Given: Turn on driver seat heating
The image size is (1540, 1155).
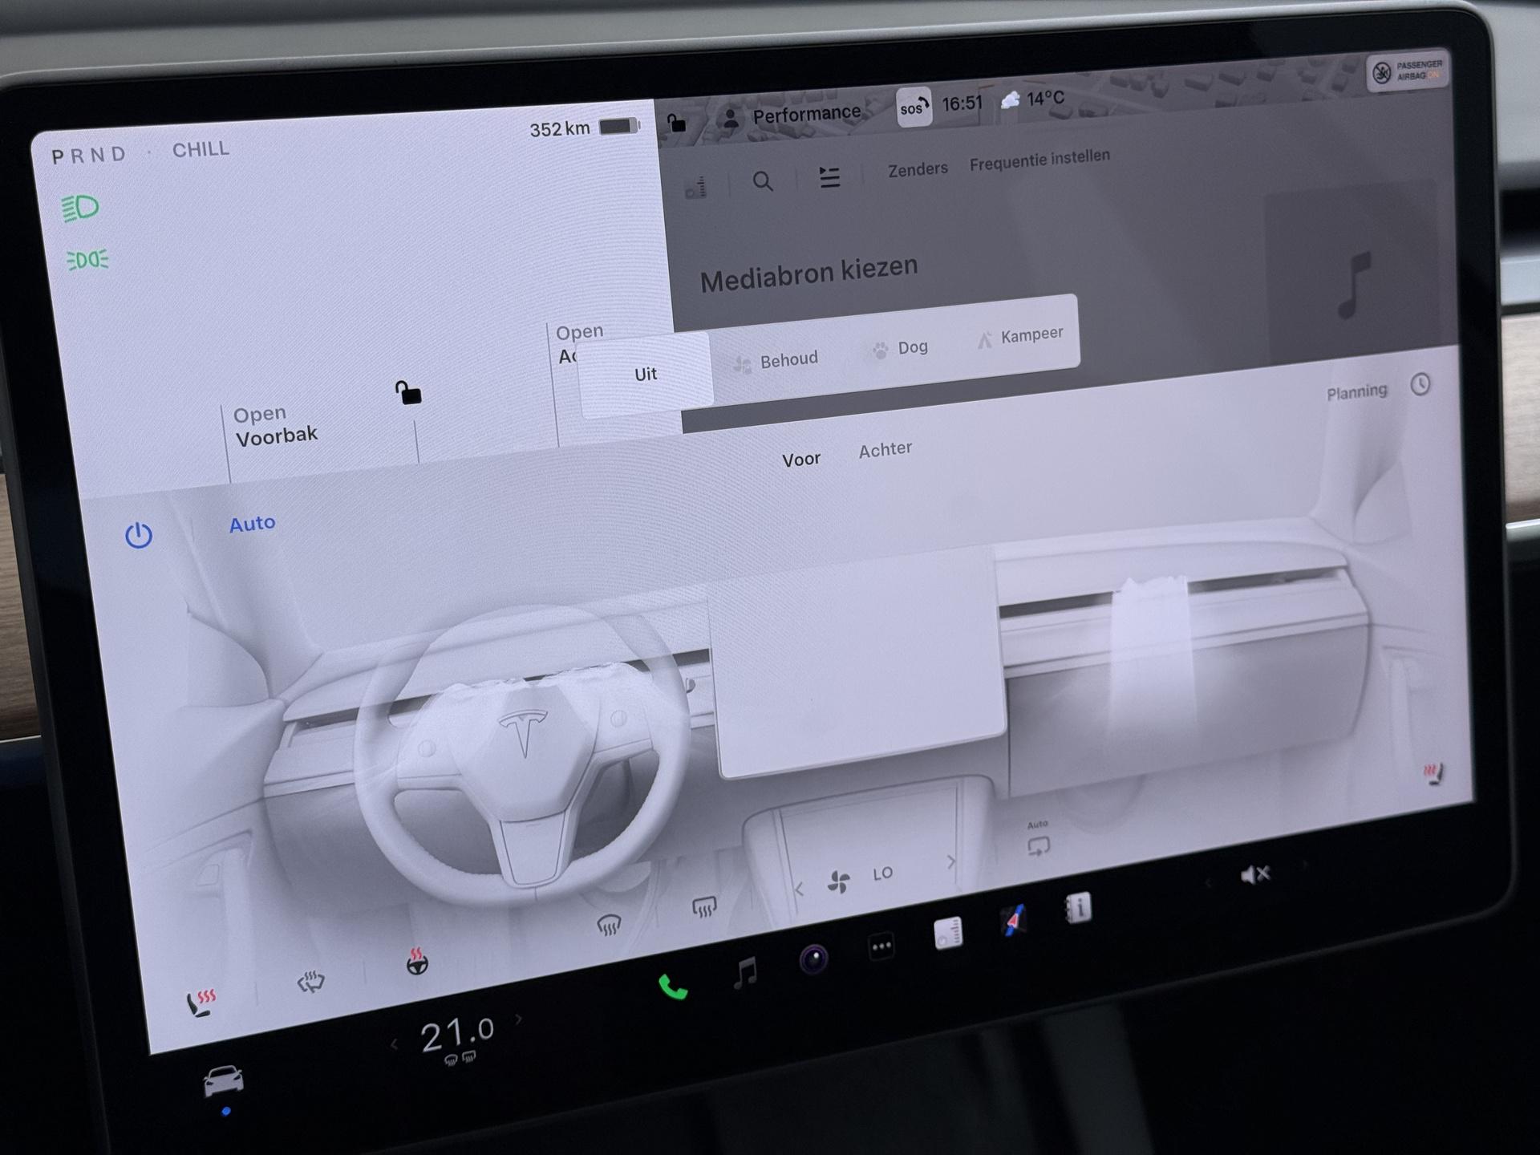Looking at the screenshot, I should [200, 1003].
